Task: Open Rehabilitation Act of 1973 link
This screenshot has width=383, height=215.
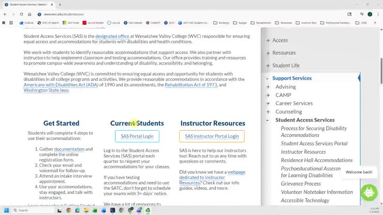Action: click(191, 85)
